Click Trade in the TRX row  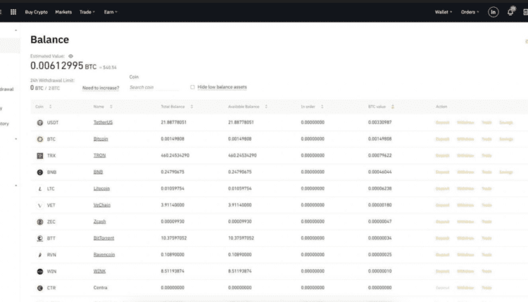pos(486,155)
